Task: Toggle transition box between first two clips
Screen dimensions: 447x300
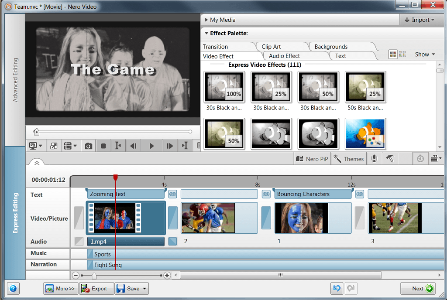Action: 173,218
